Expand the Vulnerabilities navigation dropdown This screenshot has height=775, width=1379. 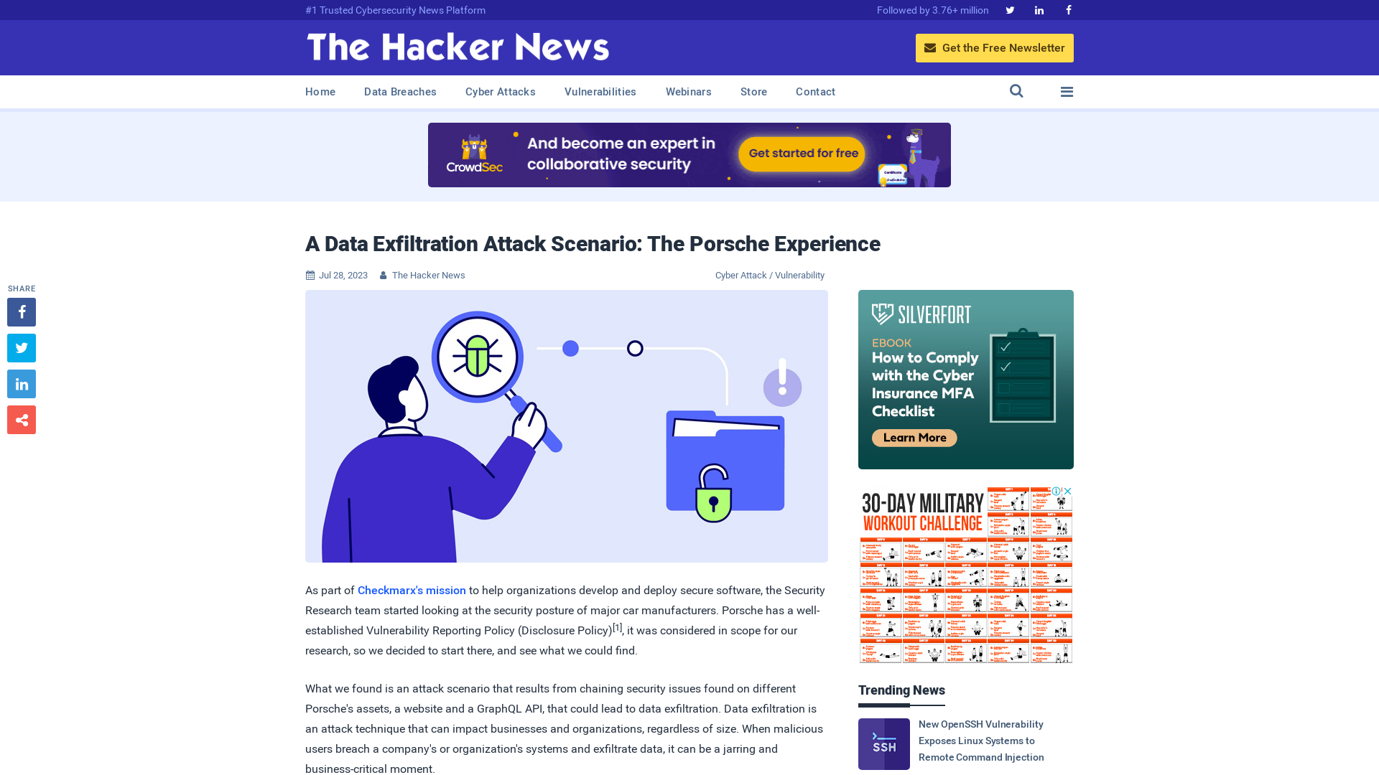point(600,91)
